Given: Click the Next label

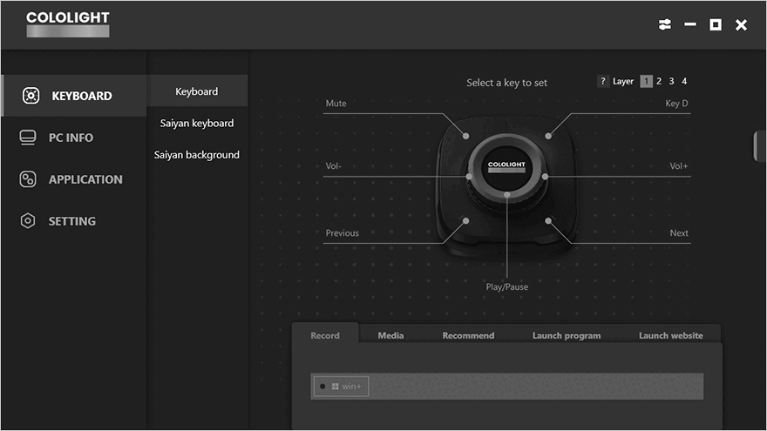Looking at the screenshot, I should click(679, 233).
